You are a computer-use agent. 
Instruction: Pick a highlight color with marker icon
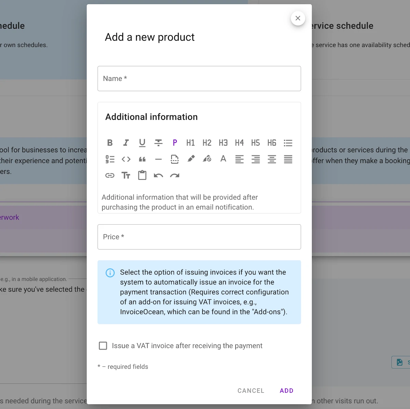pyautogui.click(x=191, y=159)
